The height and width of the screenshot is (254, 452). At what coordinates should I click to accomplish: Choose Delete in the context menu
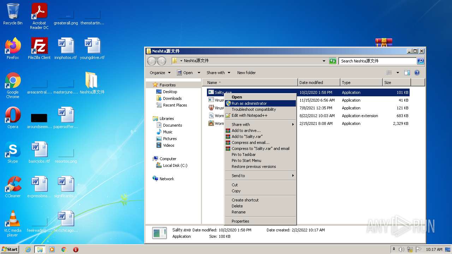(260, 206)
